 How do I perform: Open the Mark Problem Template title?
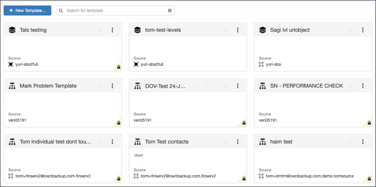point(48,86)
